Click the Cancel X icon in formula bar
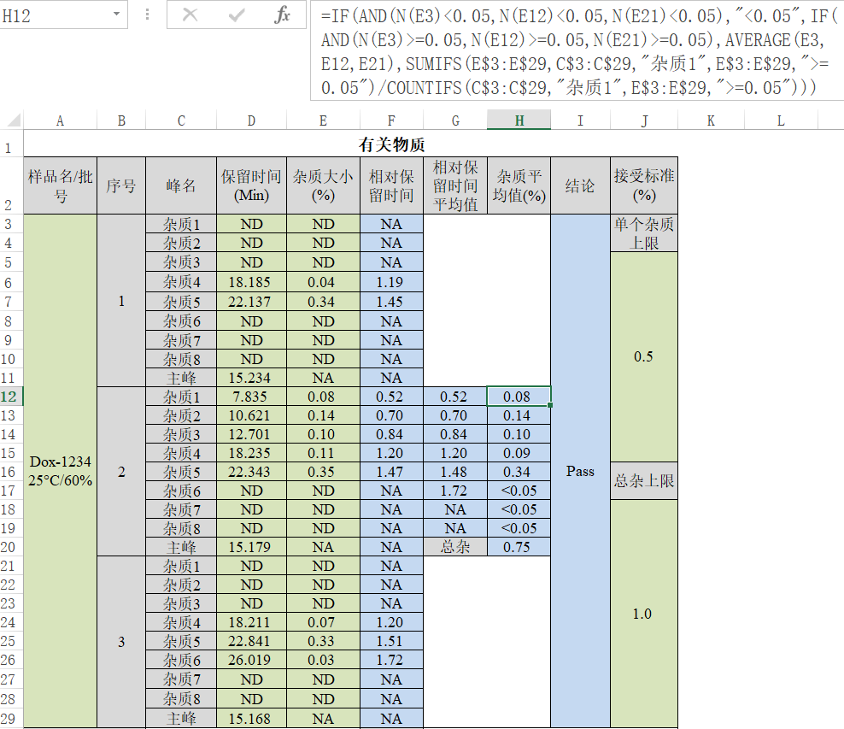This screenshot has height=729, width=844. [190, 15]
